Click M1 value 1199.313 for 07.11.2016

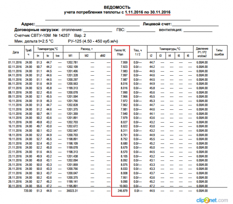72,88
